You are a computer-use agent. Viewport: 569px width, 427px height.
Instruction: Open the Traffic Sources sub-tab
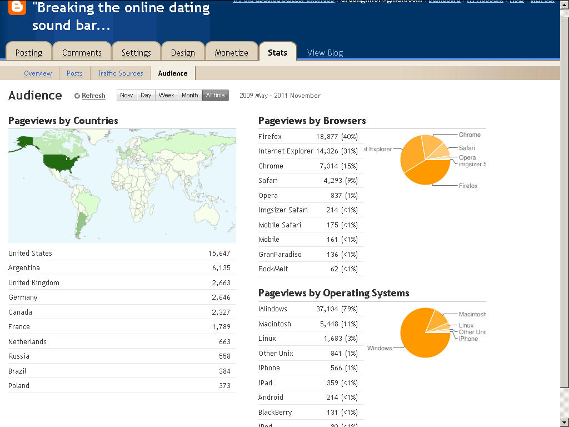[x=121, y=73]
